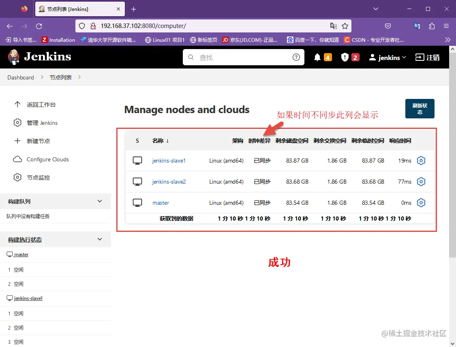This screenshot has height=347, width=456.
Task: Open the Pocket save icon
Action: pos(387,26)
